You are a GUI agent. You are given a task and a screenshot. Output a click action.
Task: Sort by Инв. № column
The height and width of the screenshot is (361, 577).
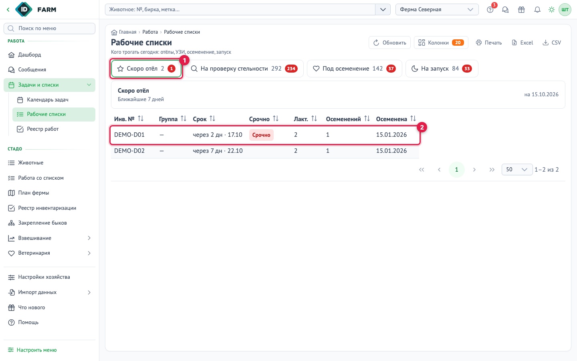coord(141,119)
